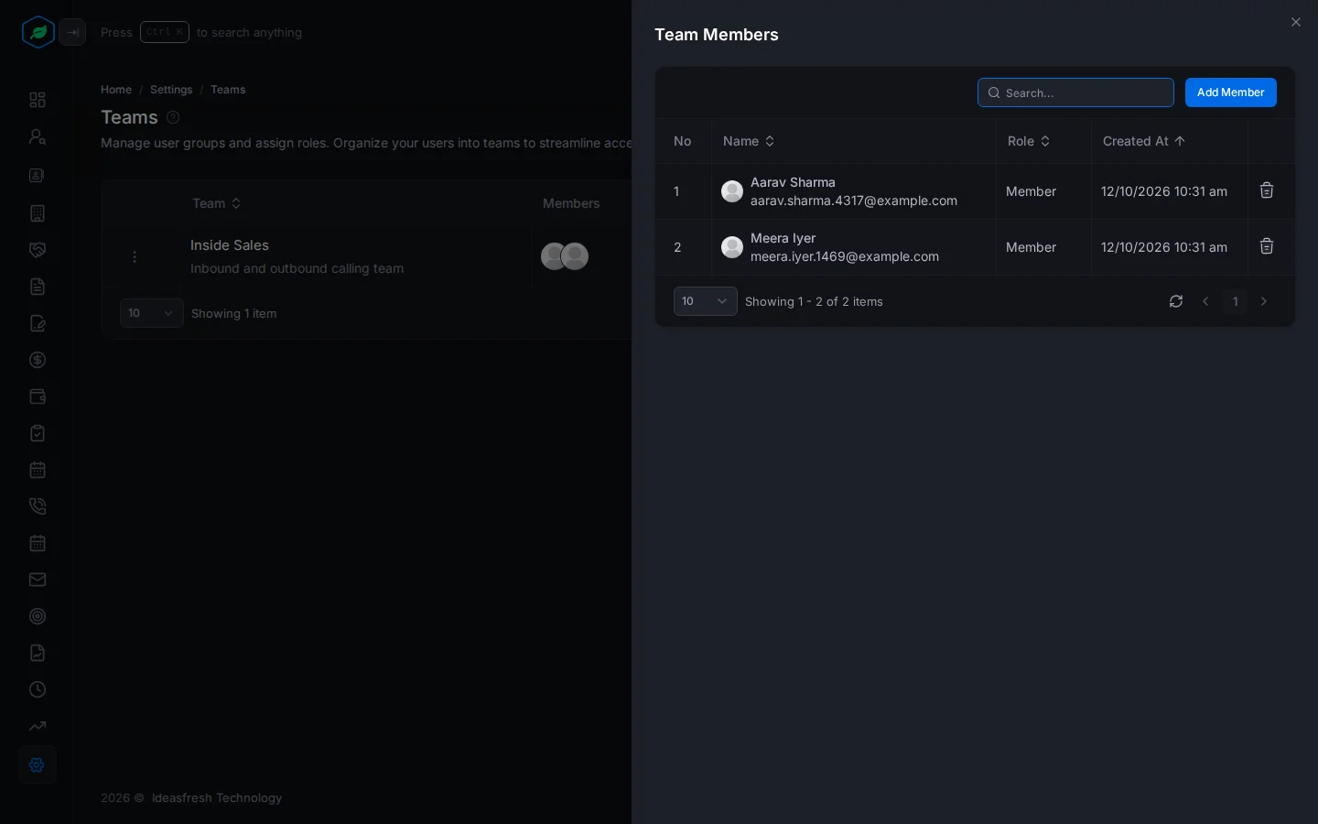This screenshot has width=1318, height=824.
Task: Open the clock icon in sidebar
Action: click(x=38, y=689)
